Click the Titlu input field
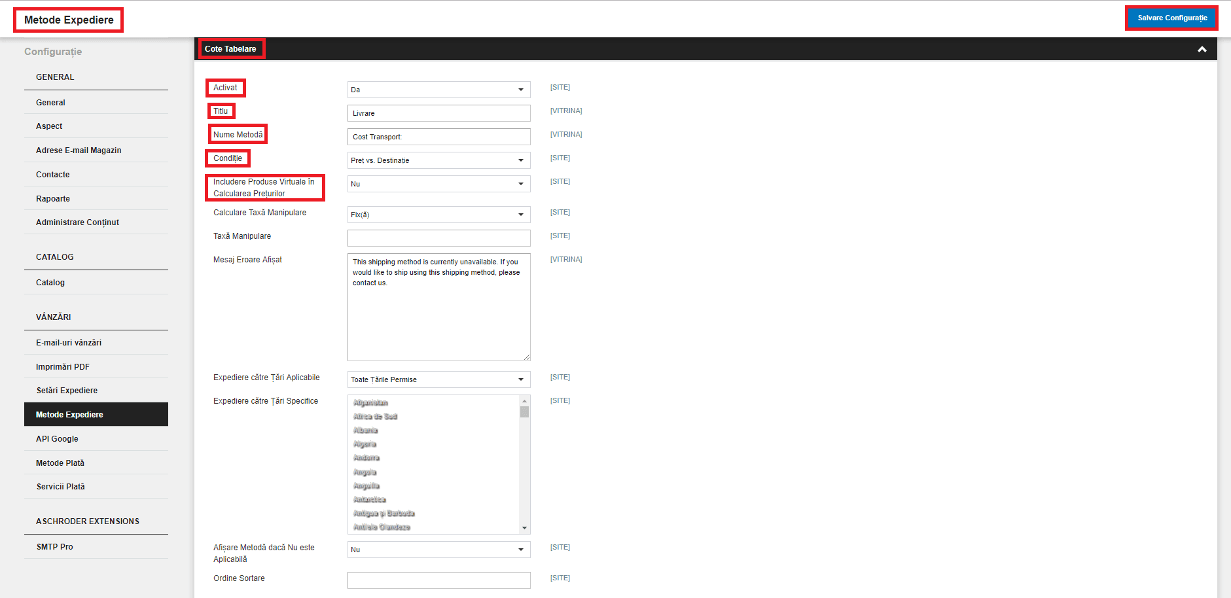Viewport: 1231px width, 598px height. pyautogui.click(x=438, y=113)
